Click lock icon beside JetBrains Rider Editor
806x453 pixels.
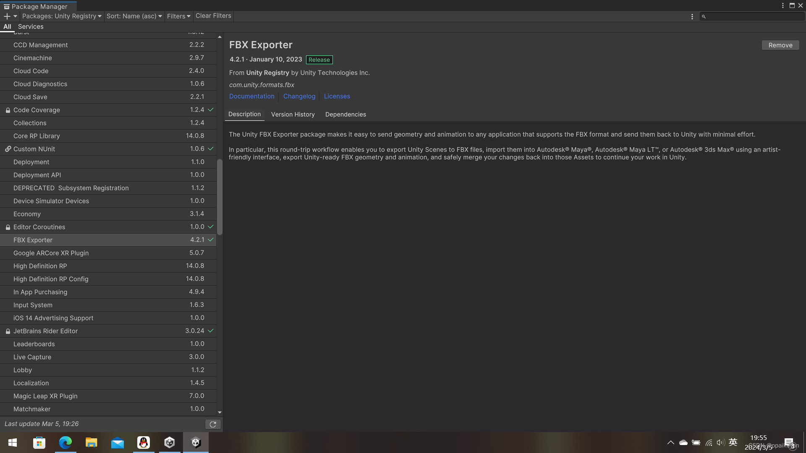tap(8, 331)
